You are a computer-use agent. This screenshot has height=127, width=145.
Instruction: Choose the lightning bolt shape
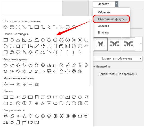[24, 52]
